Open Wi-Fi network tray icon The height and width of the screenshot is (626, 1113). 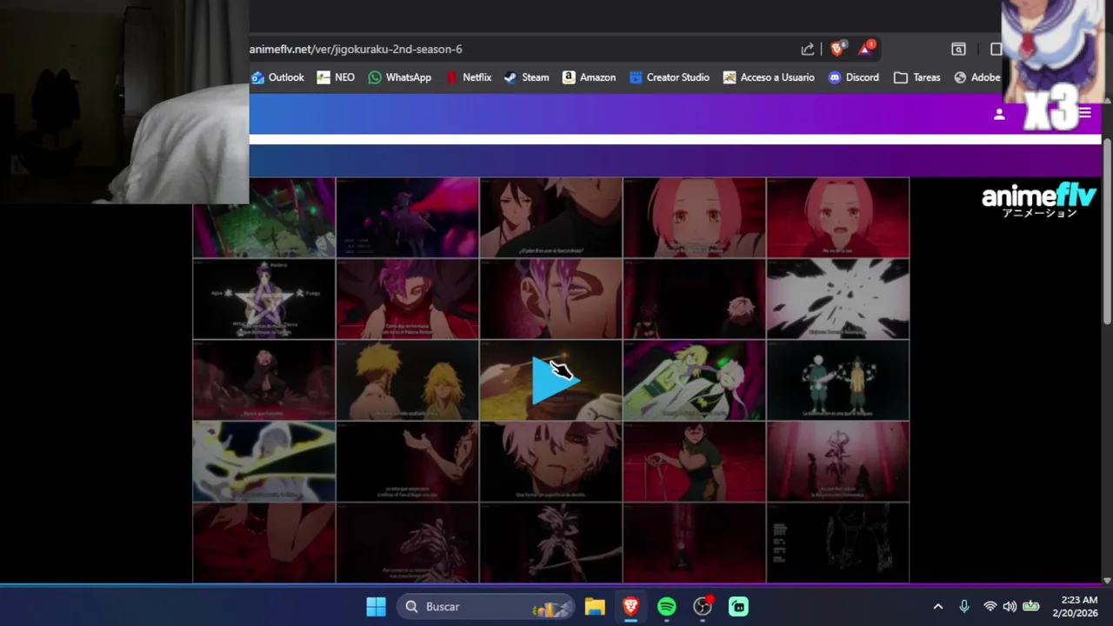coord(990,607)
